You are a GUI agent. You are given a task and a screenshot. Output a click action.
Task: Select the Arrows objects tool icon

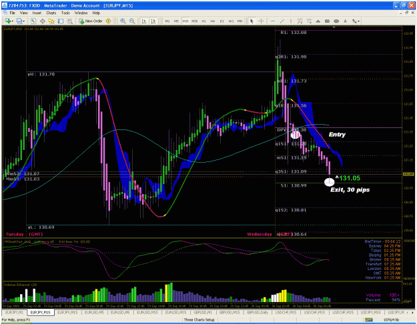[354, 21]
